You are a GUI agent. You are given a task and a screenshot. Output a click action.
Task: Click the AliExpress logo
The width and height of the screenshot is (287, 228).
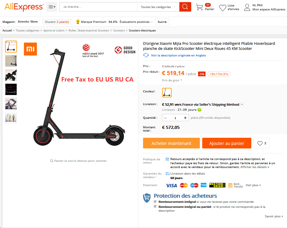(x=24, y=7)
